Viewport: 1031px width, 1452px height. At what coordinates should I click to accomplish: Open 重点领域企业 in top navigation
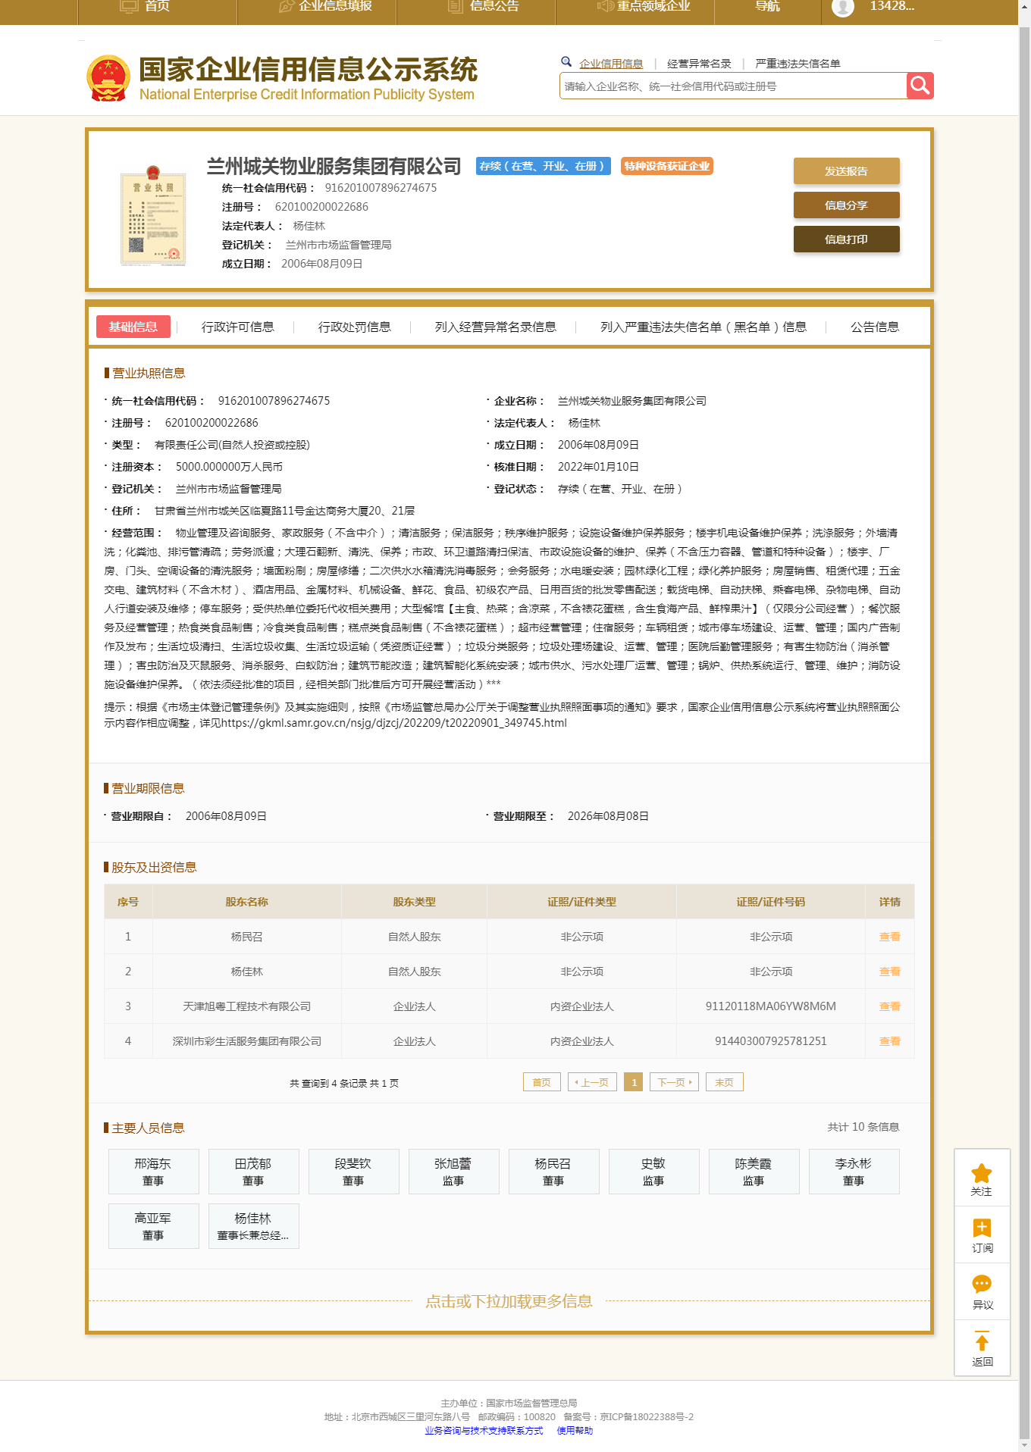pos(653,6)
